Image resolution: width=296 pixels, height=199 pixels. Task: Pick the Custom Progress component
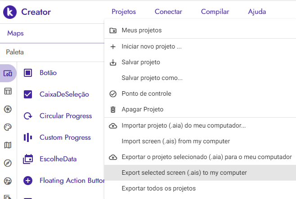click(x=64, y=137)
